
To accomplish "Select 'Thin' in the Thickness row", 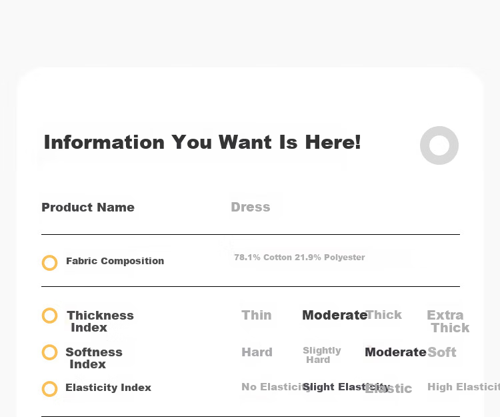I will (257, 315).
